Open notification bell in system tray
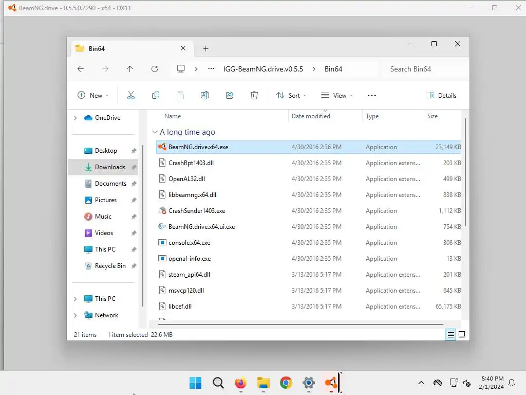 512,383
